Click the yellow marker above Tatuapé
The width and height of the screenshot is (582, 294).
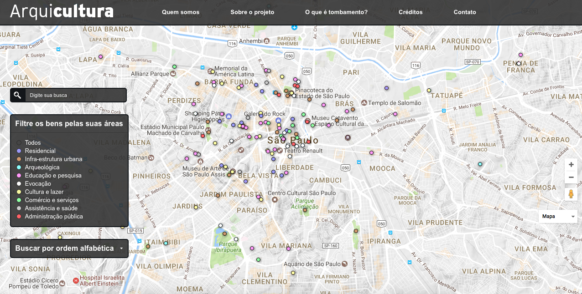coord(429,91)
